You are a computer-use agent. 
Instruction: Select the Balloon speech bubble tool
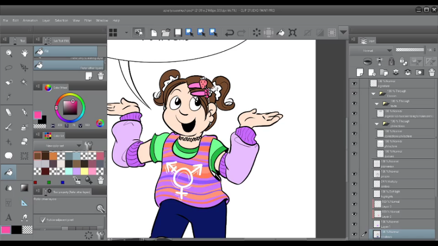pos(9,156)
